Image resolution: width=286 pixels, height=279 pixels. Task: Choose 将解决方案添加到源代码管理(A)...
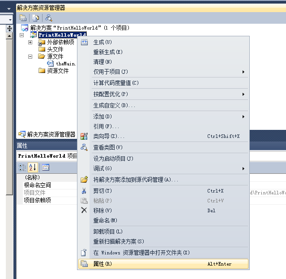pyautogui.click(x=163, y=180)
